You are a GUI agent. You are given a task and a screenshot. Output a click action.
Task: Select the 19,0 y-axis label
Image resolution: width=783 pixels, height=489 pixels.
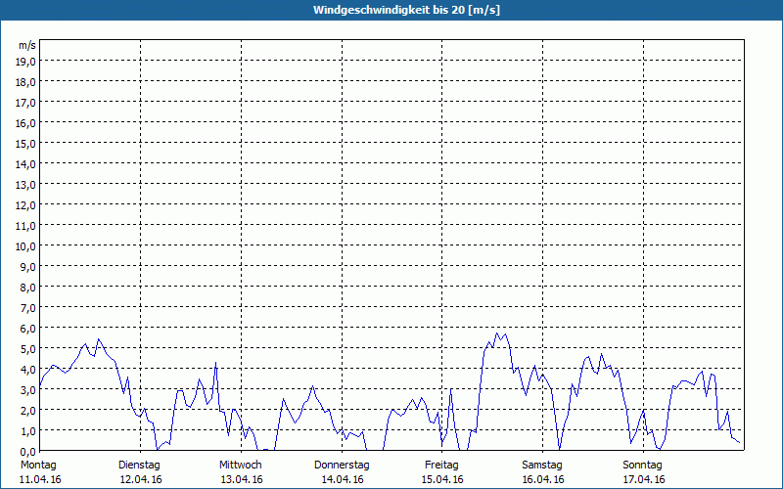pyautogui.click(x=26, y=62)
